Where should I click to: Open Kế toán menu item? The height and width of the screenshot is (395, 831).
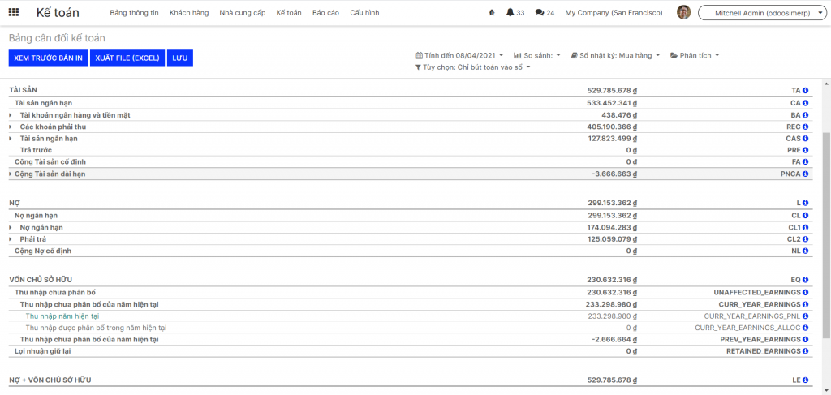click(x=289, y=13)
